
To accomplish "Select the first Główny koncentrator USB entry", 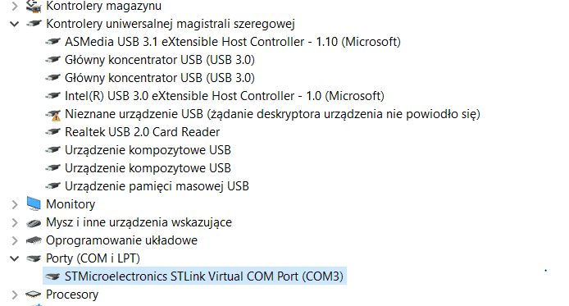I will click(160, 60).
